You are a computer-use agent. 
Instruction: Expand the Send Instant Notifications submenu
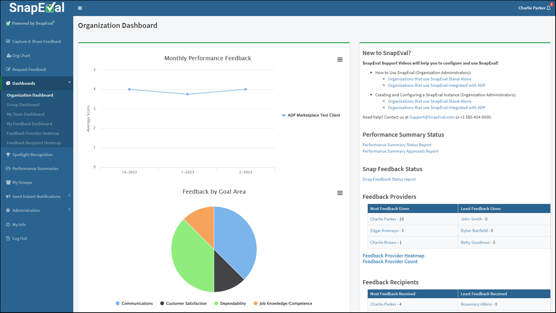point(69,196)
